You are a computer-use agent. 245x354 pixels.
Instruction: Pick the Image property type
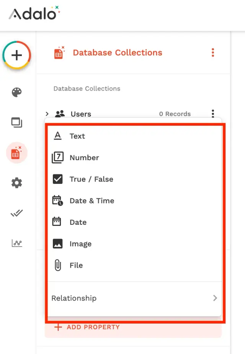(80, 244)
